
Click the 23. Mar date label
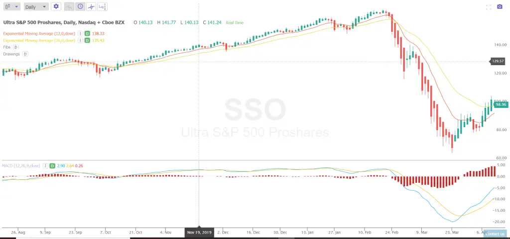(452, 233)
